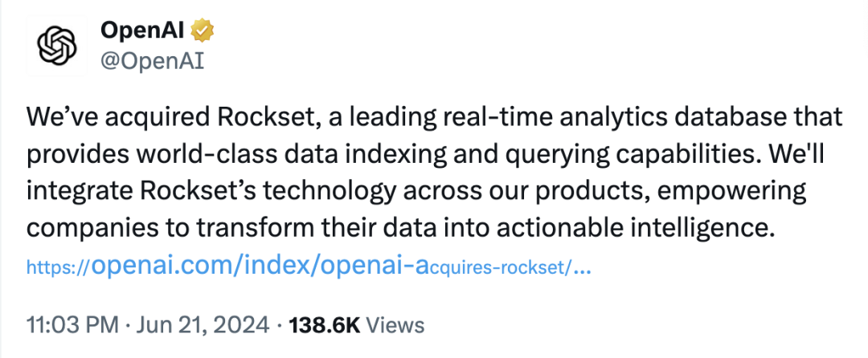This screenshot has height=358, width=868.
Task: Click the https:// prefix of the link
Action: click(56, 267)
